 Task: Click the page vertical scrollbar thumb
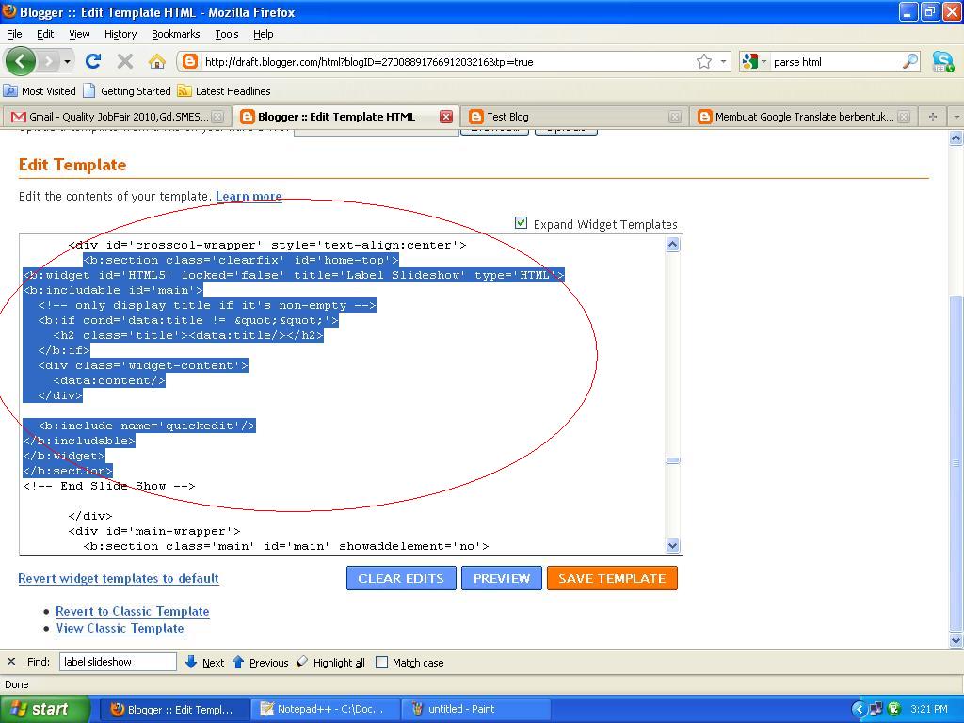pos(956,462)
